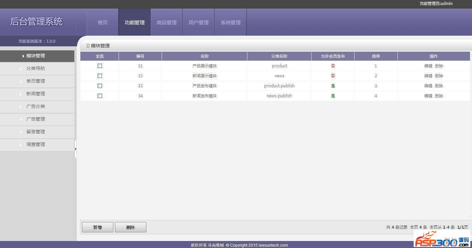
Task: Open 留言管理 in the left sidebar
Action: (36, 132)
